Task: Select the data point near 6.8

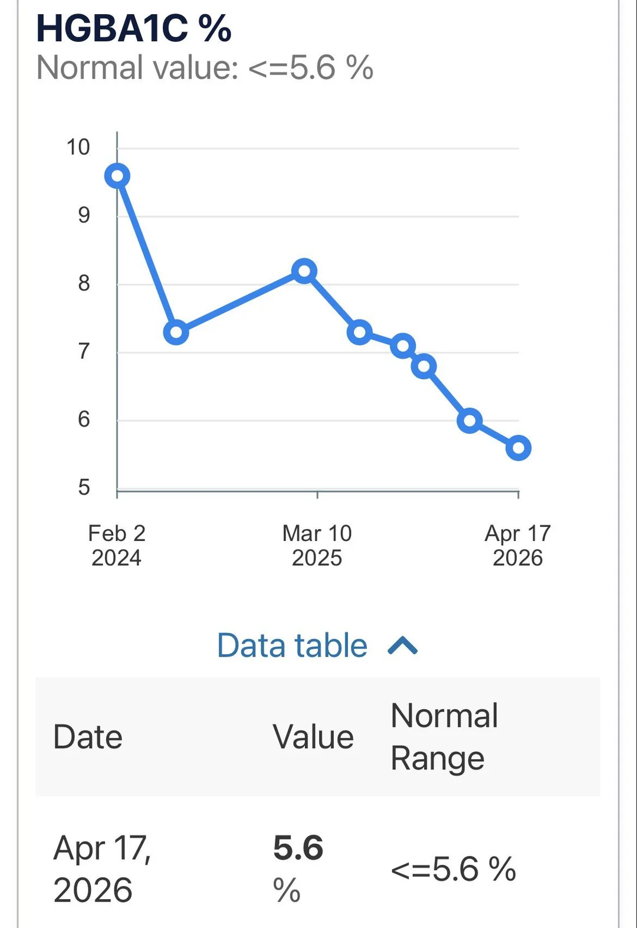Action: [x=423, y=367]
